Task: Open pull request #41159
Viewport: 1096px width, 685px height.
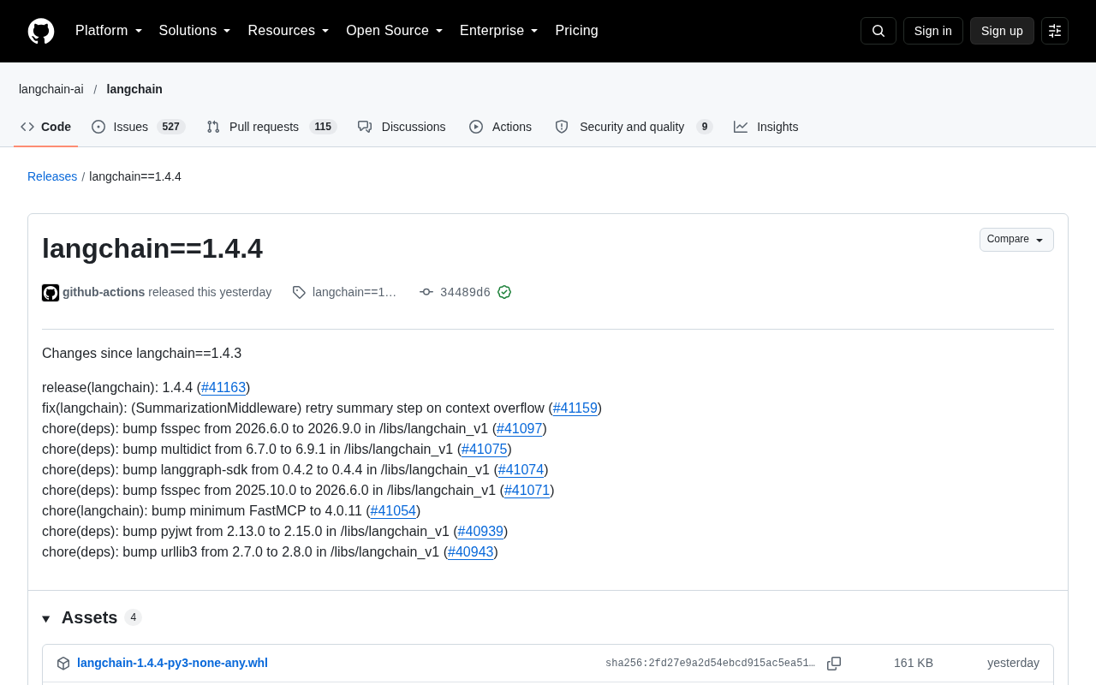Action: click(575, 408)
